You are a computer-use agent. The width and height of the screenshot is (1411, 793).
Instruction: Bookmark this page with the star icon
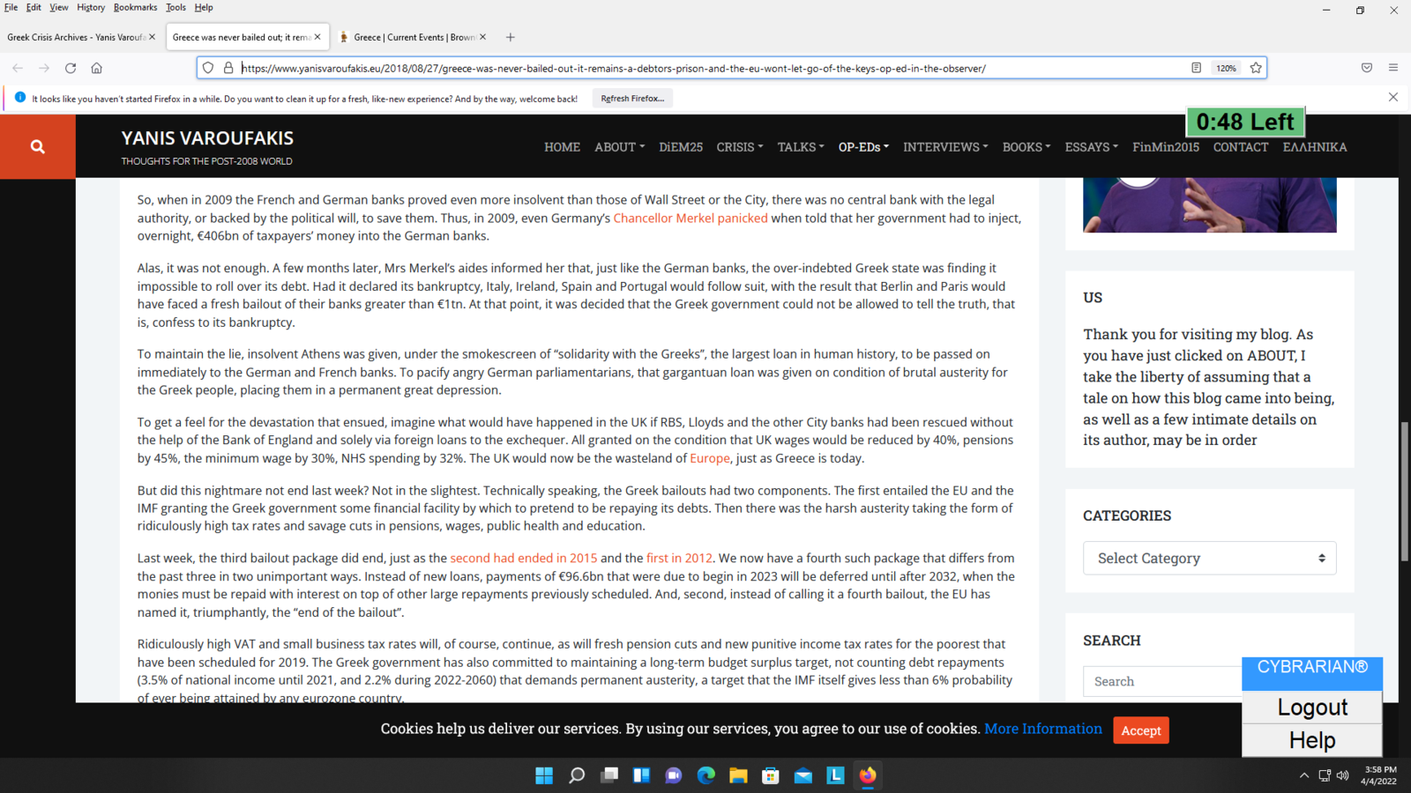click(1256, 68)
